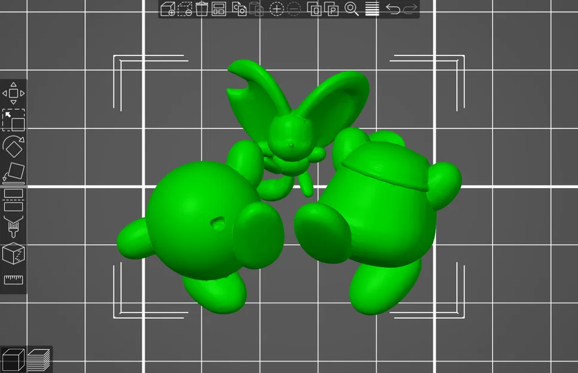
Task: Click the Add object cube icon
Action: point(168,9)
